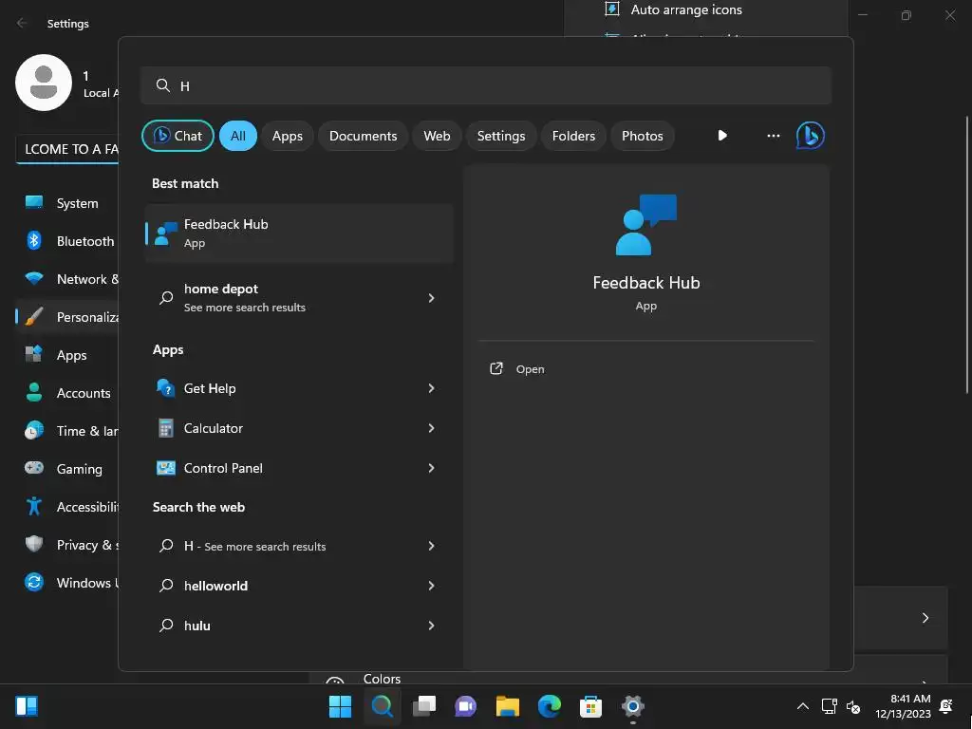Click the Windows Update sync icon

[x=34, y=582]
